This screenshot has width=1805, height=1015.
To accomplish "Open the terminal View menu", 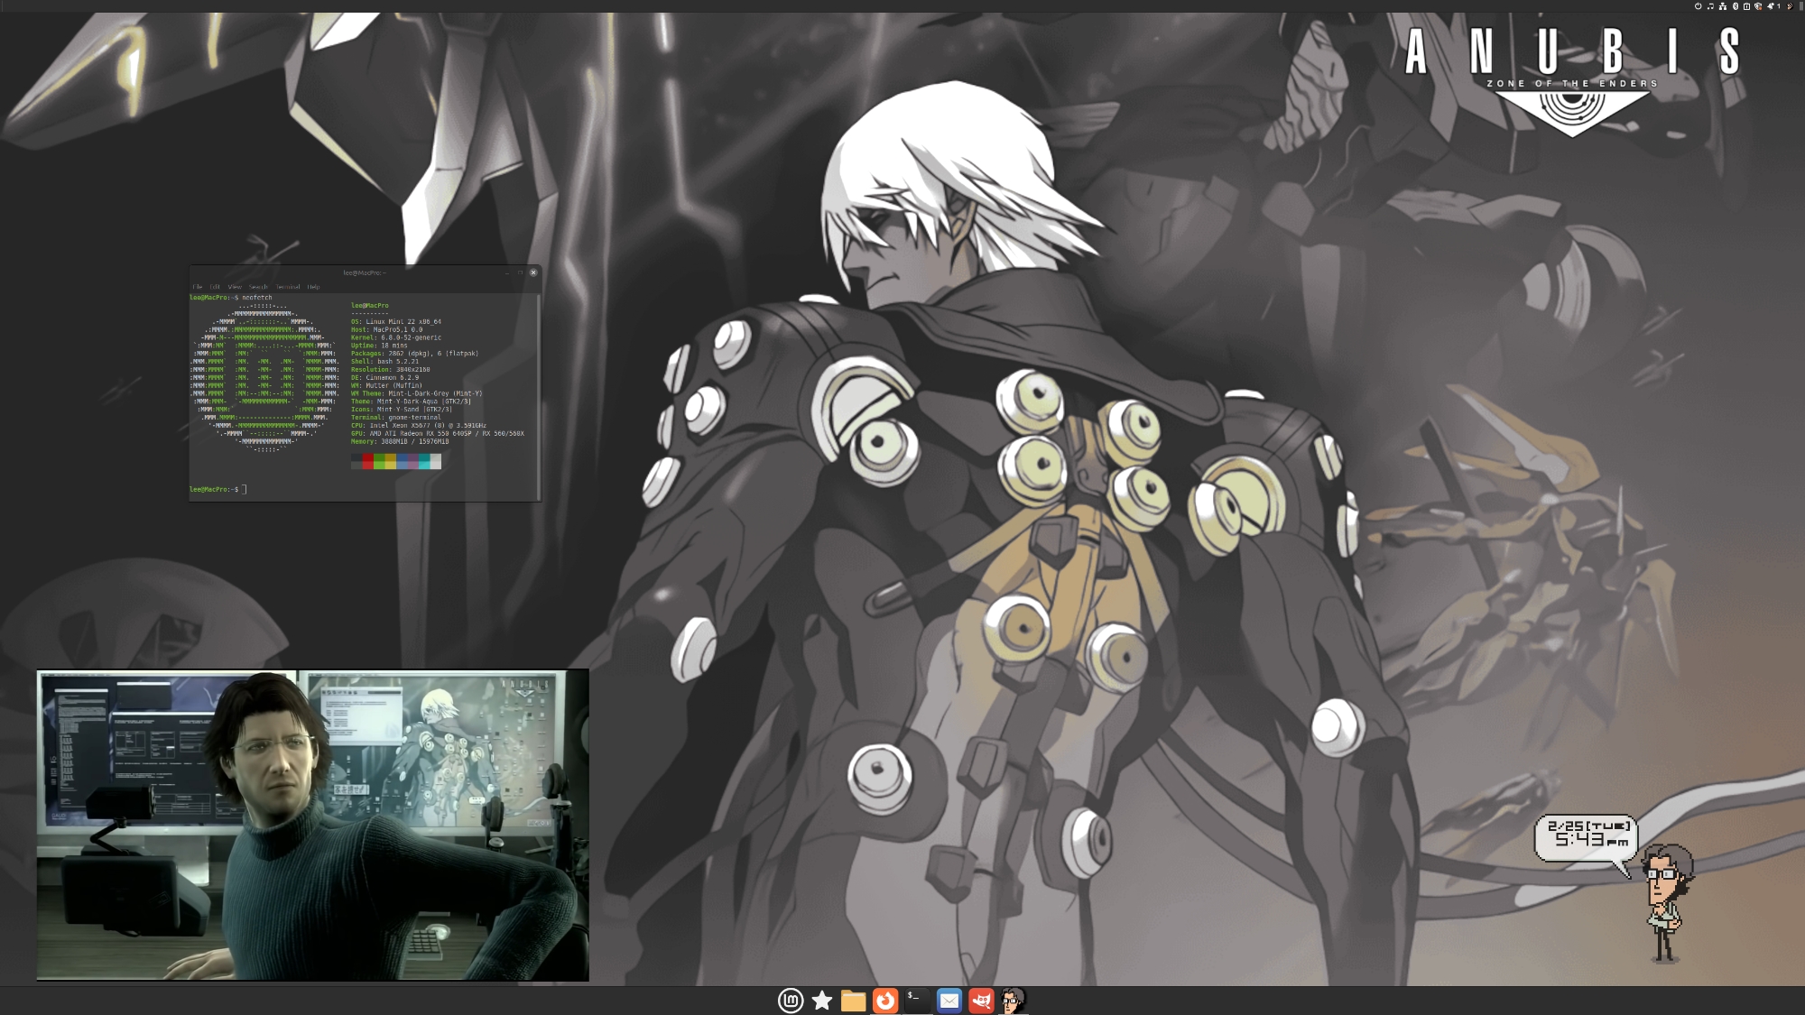I will click(235, 287).
